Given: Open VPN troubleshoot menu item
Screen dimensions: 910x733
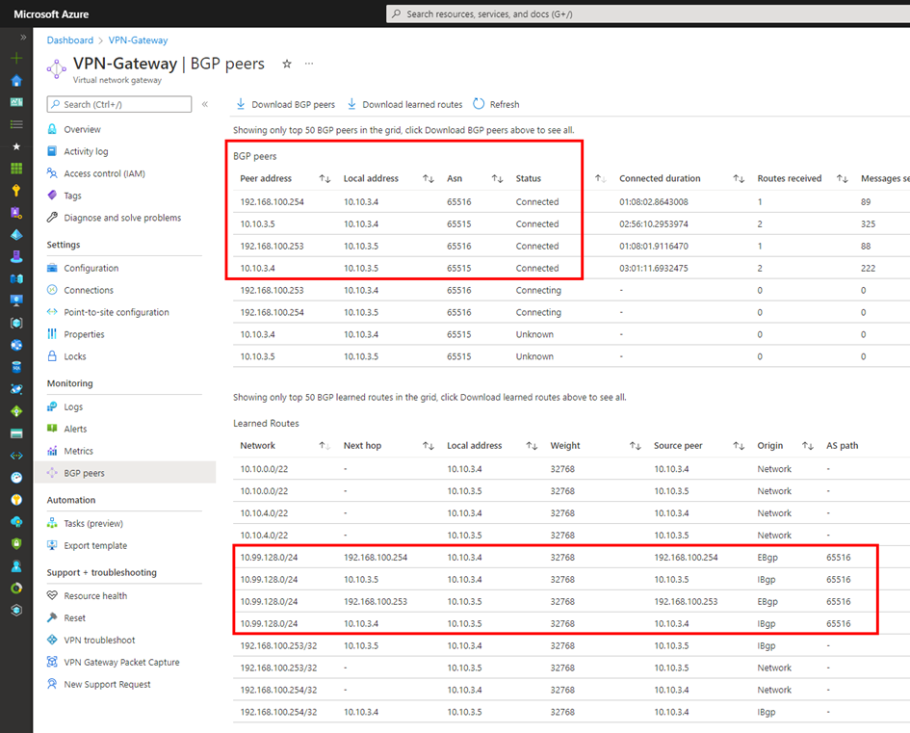Looking at the screenshot, I should 99,641.
